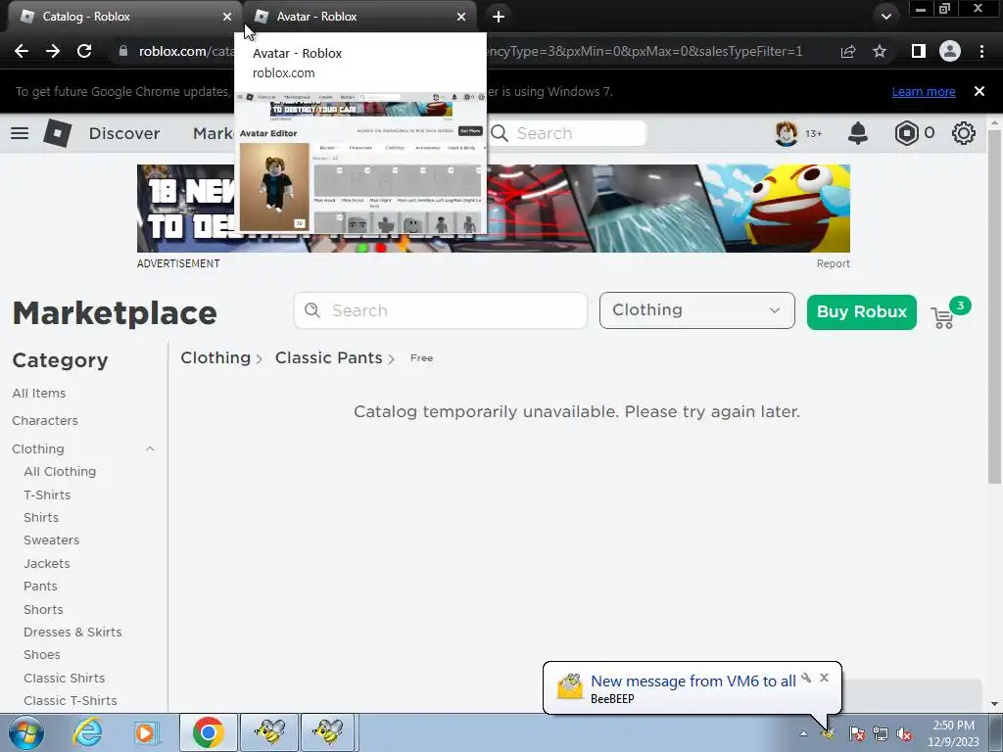Open the first BeeBEEP taskbar window
Image resolution: width=1003 pixels, height=752 pixels.
[269, 732]
